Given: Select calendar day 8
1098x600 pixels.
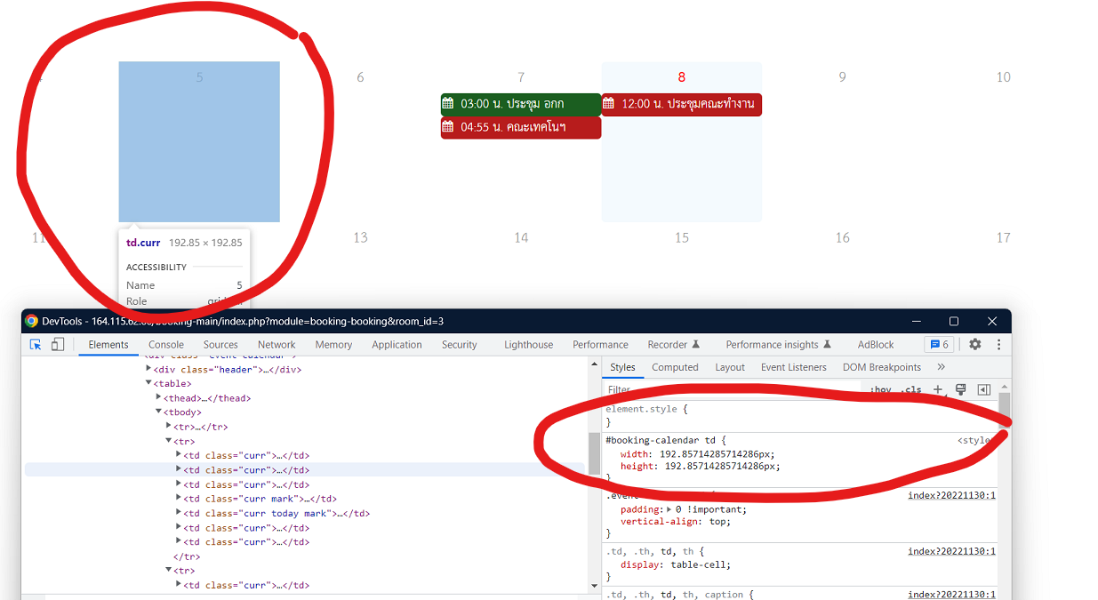Looking at the screenshot, I should click(681, 77).
